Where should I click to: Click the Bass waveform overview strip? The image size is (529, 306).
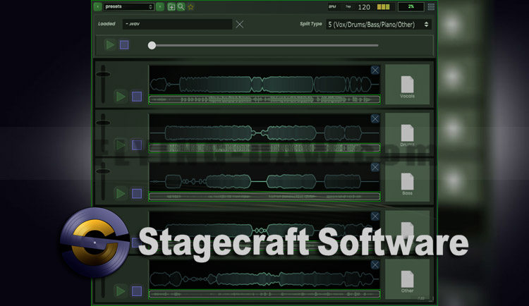pyautogui.click(x=264, y=196)
